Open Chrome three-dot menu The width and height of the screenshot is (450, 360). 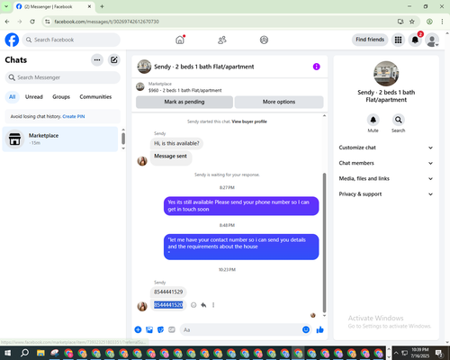click(x=442, y=22)
